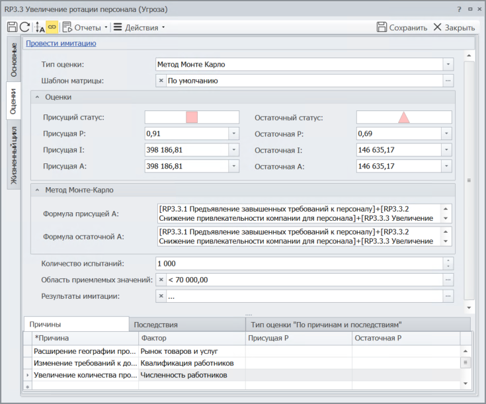Open the Действия actions menu
The image size is (486, 404).
[x=139, y=28]
